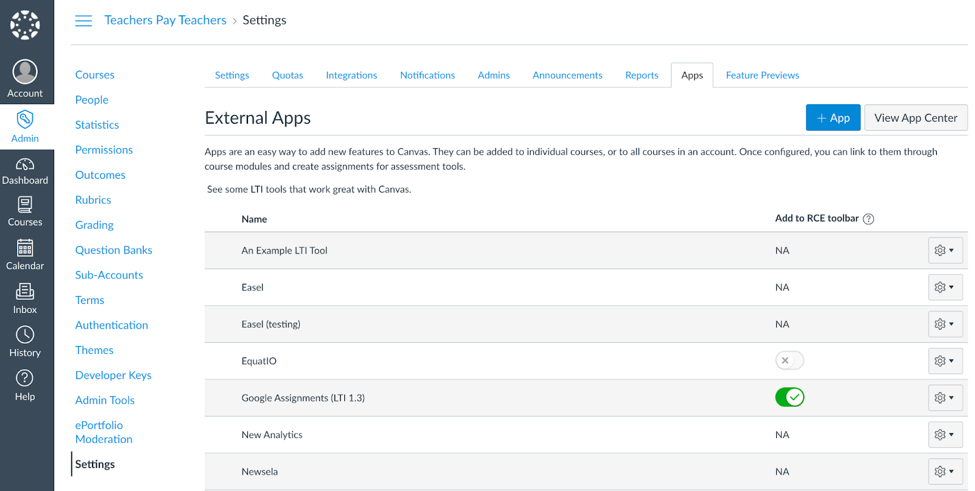
Task: Open the Account avatar menu
Action: [x=25, y=78]
